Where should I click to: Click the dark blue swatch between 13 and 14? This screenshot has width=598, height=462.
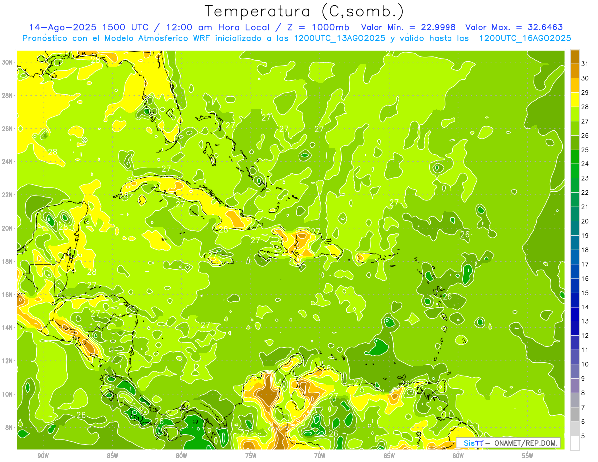(575, 314)
